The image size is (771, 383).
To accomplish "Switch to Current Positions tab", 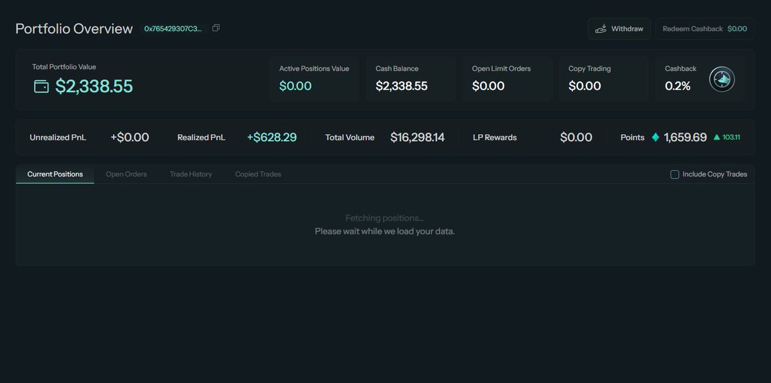I will 55,174.
